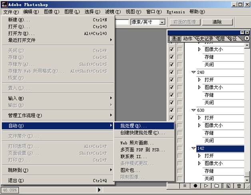The image size is (251, 195).
Task: Toggle dialog box for 240 action
Action: pos(180,72)
